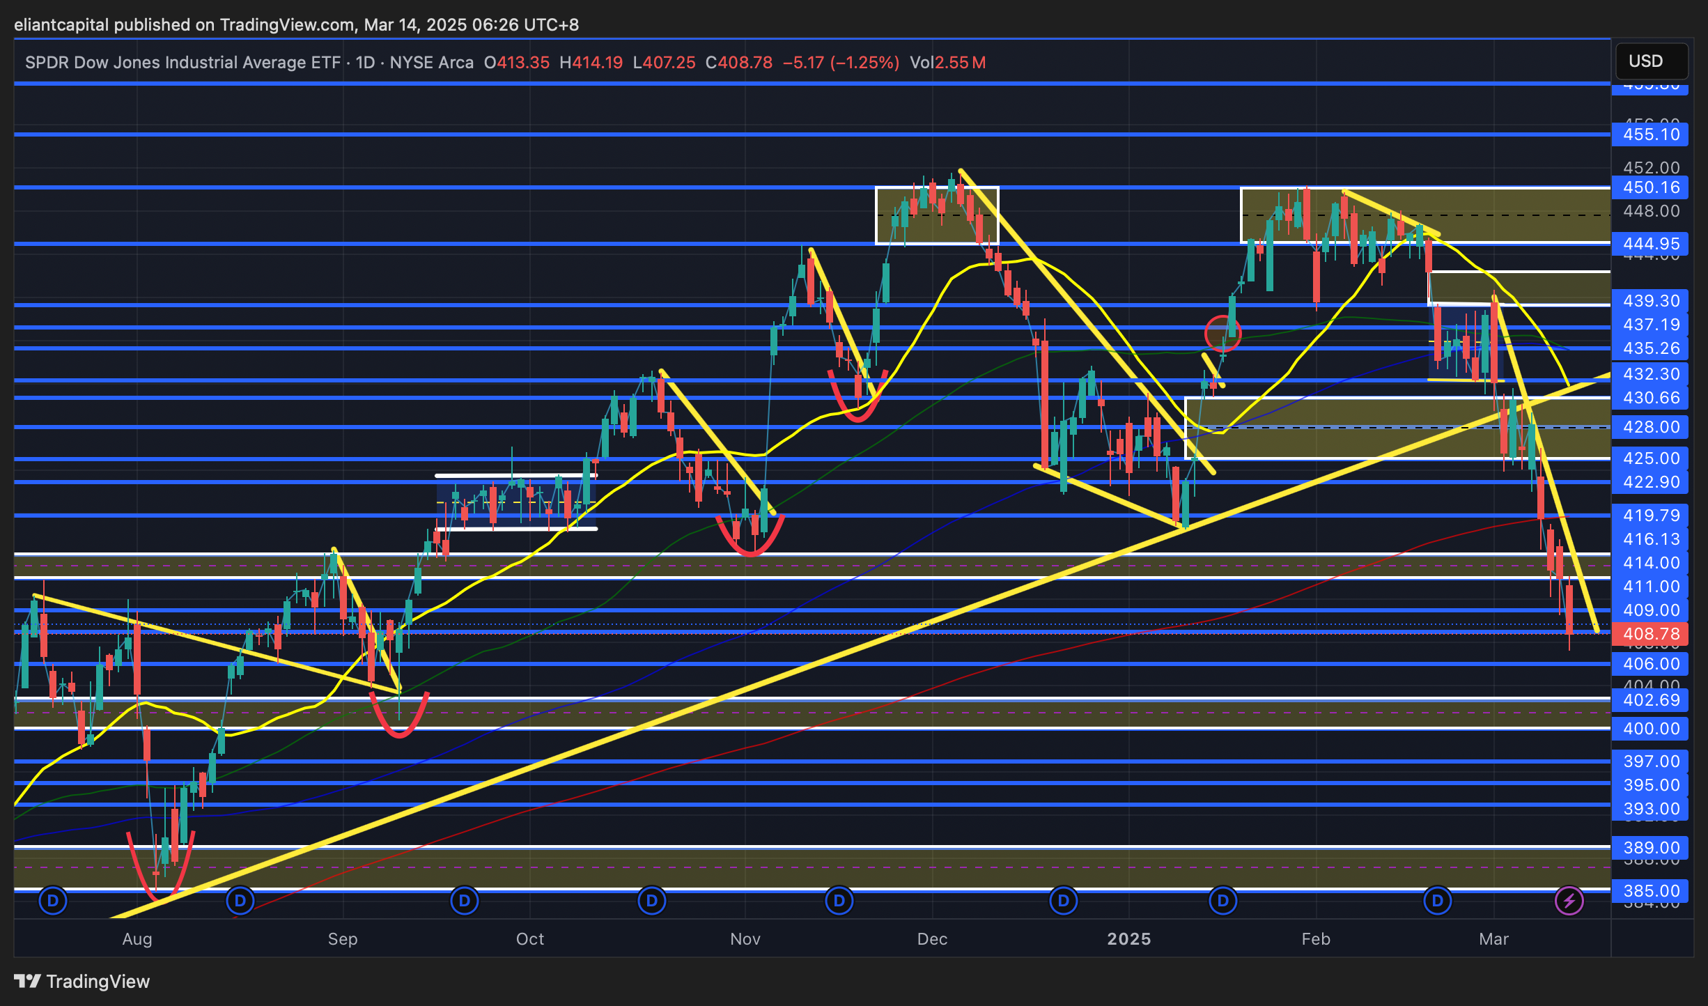Click the dividend D marker left of Aug

(53, 901)
